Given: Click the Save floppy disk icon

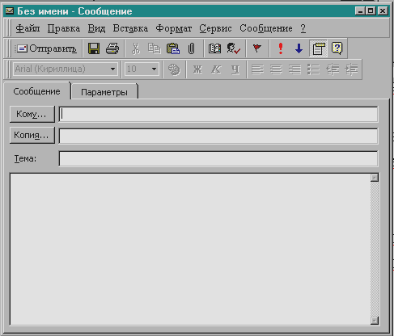Looking at the screenshot, I should (x=94, y=48).
